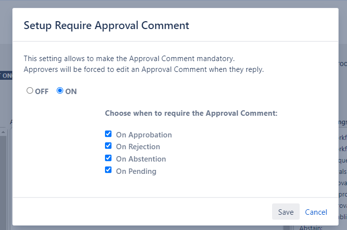Click the "Approvers will be forced" description line

pyautogui.click(x=144, y=69)
